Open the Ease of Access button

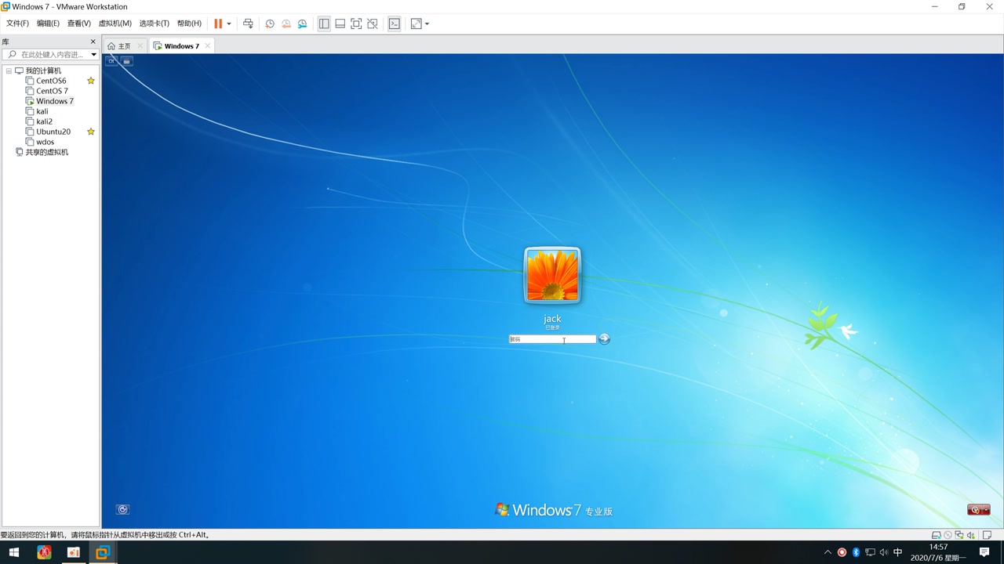(x=122, y=509)
